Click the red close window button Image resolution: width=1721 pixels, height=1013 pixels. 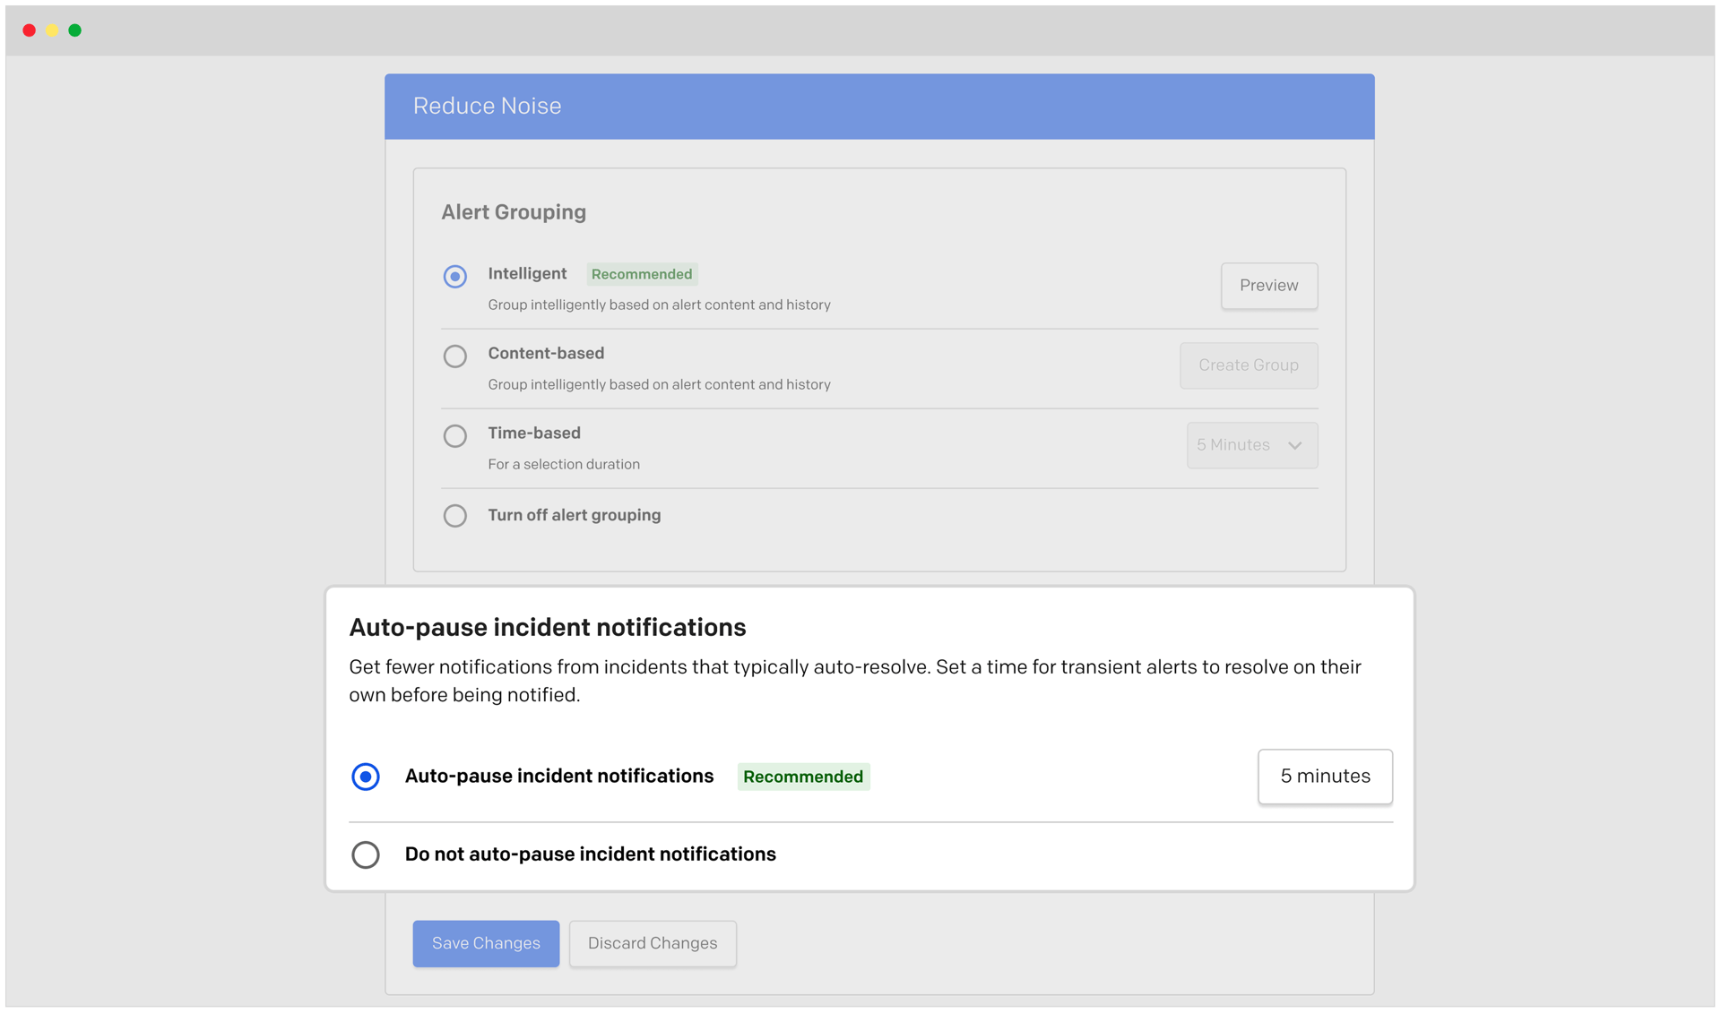(30, 30)
